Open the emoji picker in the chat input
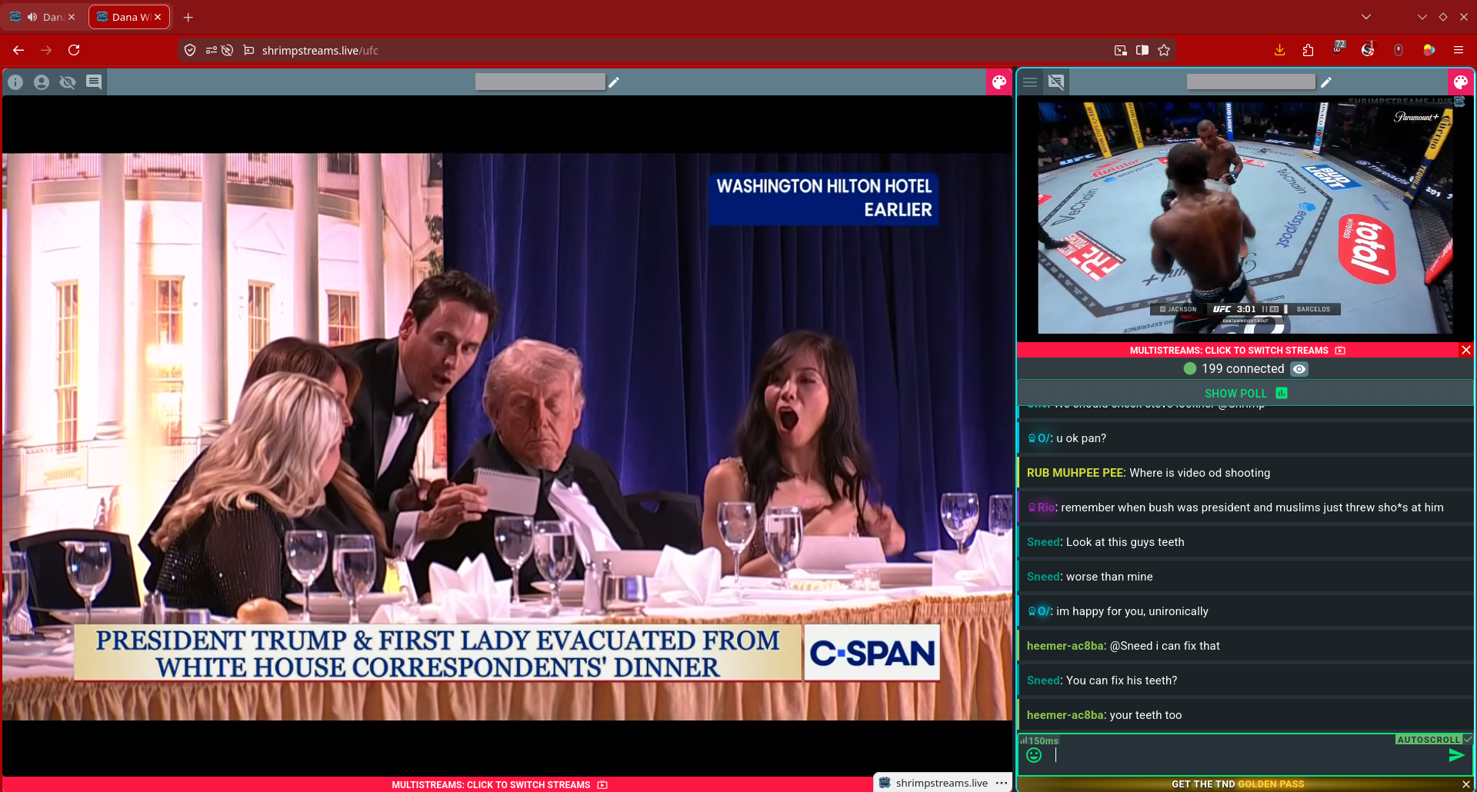Viewport: 1477px width, 792px height. click(1034, 755)
